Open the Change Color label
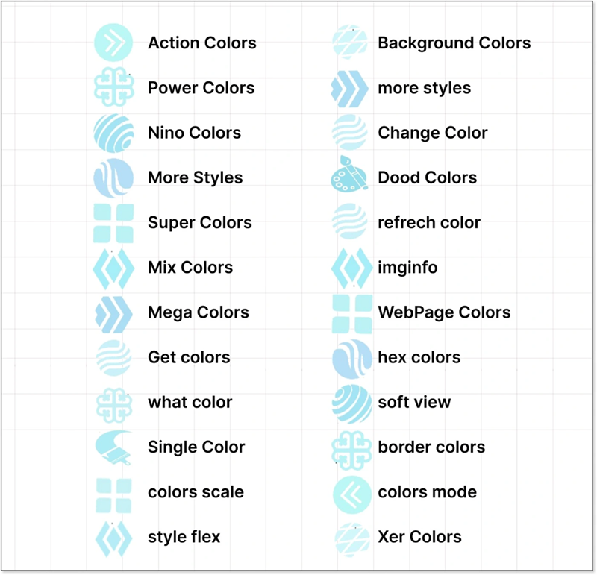 point(432,133)
